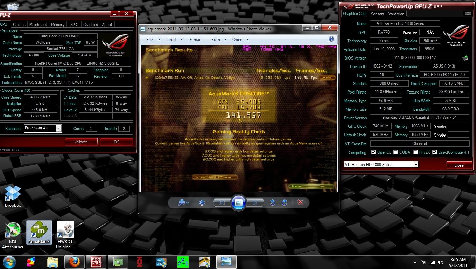The width and height of the screenshot is (476, 269).
Task: Click CPU-Z Core Speed value 4005.2 MHz
Action: (x=40, y=97)
